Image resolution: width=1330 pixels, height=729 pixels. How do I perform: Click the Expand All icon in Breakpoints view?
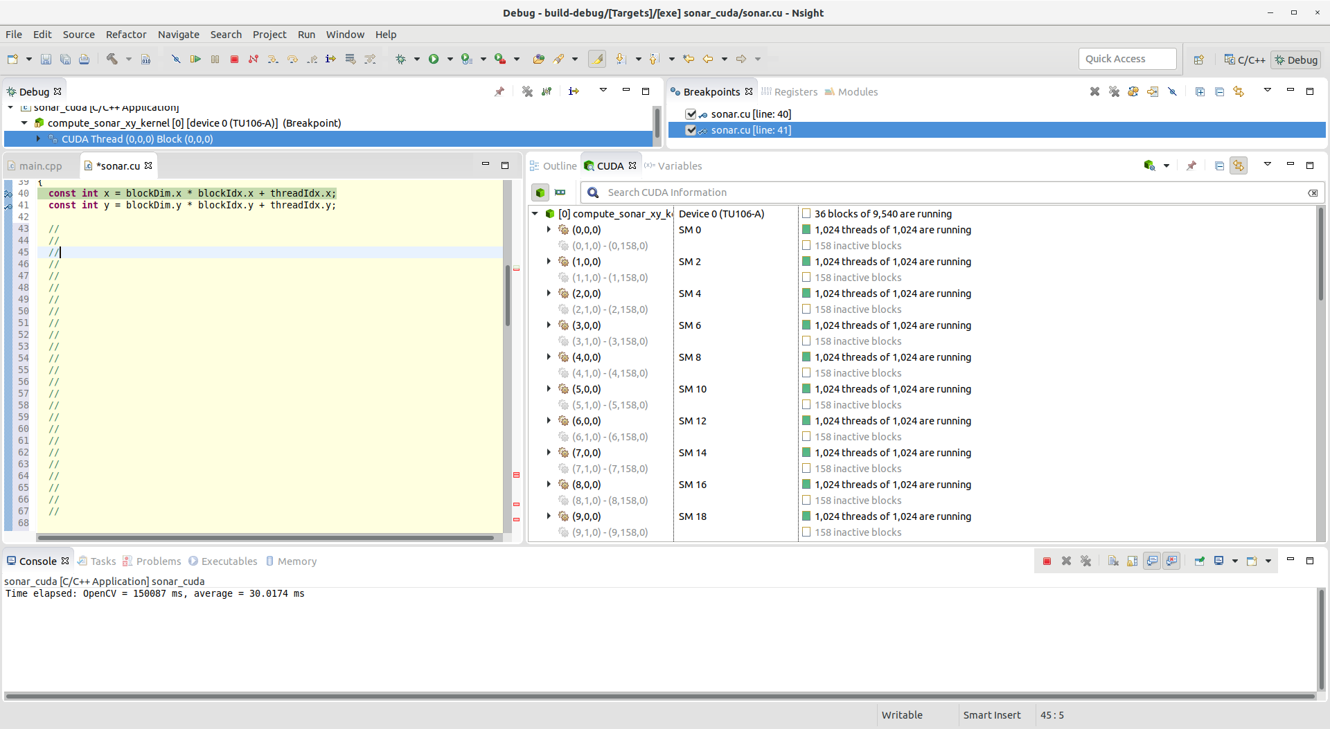pos(1200,91)
